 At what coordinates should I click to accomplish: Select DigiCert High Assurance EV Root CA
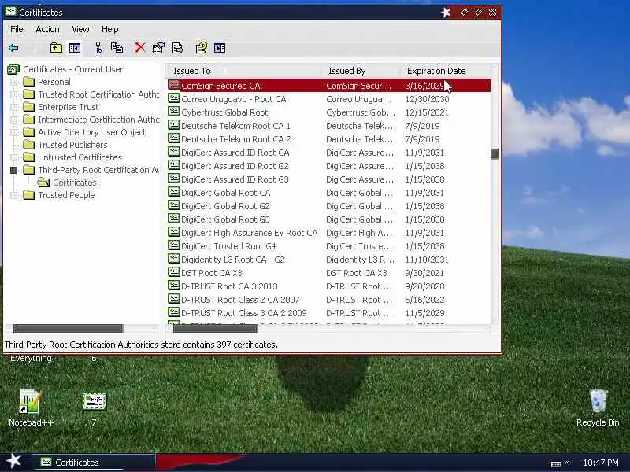point(328,233)
